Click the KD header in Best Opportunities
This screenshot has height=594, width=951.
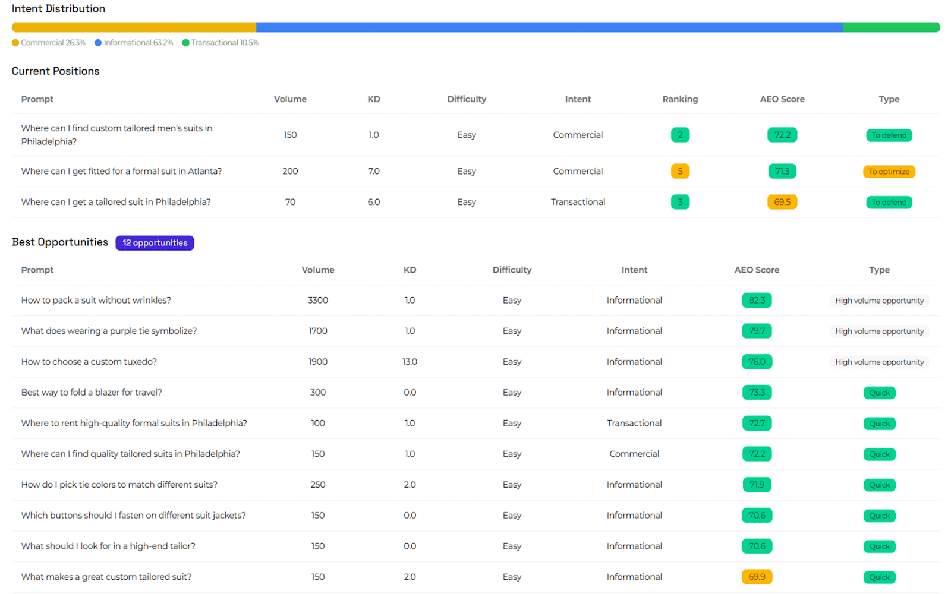(x=410, y=270)
